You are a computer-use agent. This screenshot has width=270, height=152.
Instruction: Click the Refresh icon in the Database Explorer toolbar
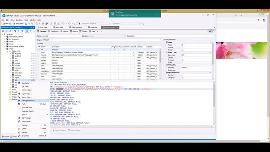click(x=3, y=31)
